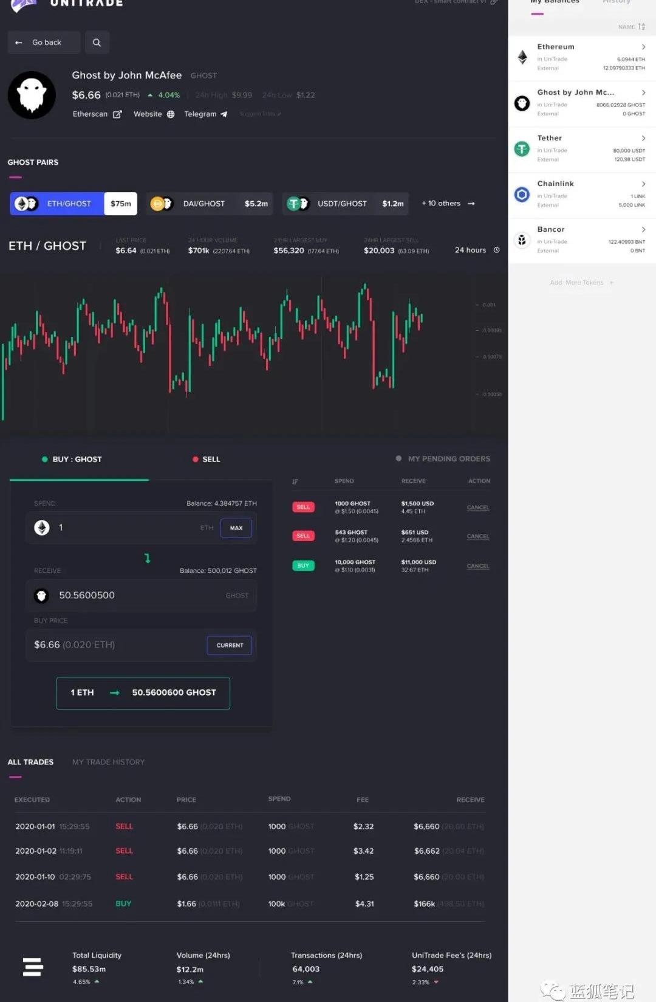Open the Website globe icon
The image size is (656, 1002).
(171, 114)
